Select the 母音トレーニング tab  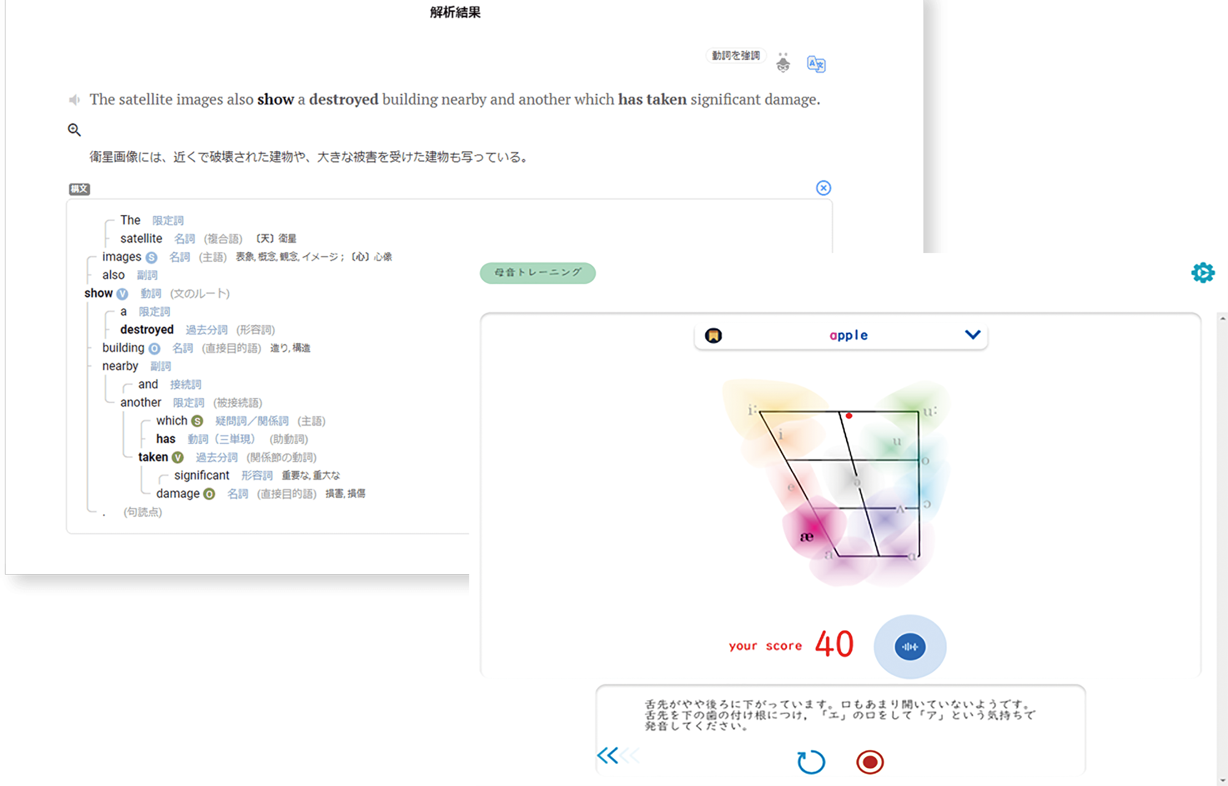click(537, 273)
